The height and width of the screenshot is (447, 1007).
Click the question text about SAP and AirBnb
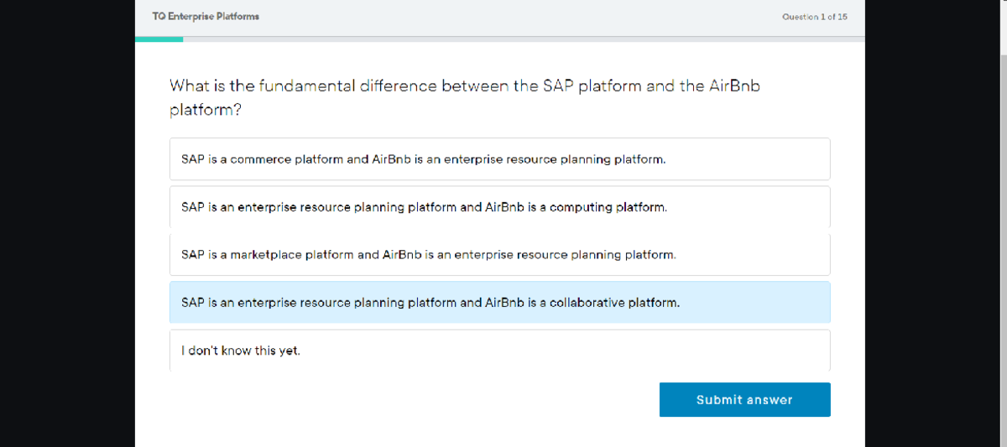tap(464, 86)
